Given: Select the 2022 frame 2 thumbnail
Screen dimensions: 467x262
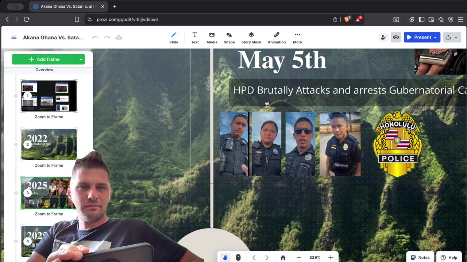Looking at the screenshot, I should click(49, 144).
